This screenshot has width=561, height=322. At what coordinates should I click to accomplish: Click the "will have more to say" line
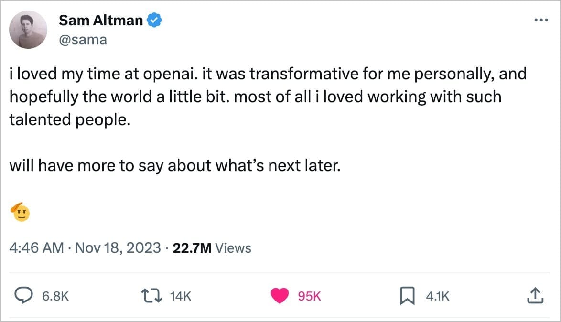pos(174,166)
